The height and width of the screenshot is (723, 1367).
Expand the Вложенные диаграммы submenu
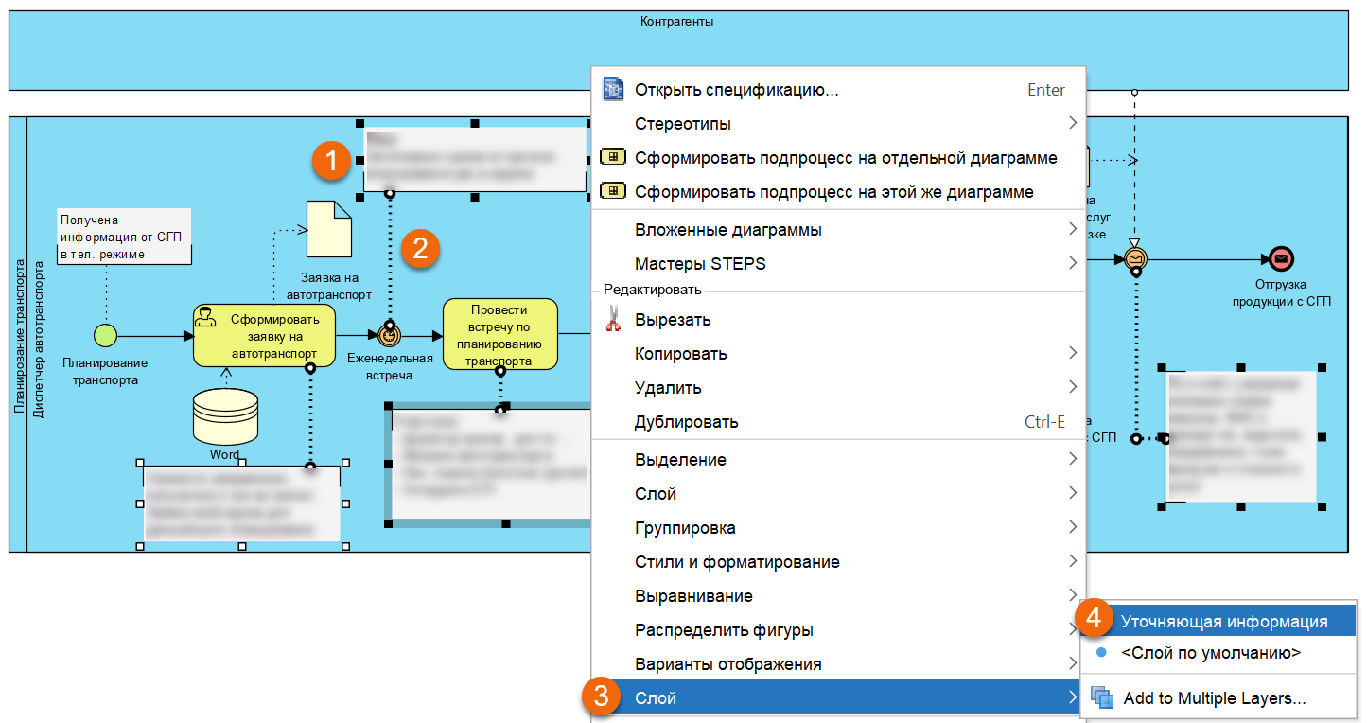pyautogui.click(x=1073, y=229)
